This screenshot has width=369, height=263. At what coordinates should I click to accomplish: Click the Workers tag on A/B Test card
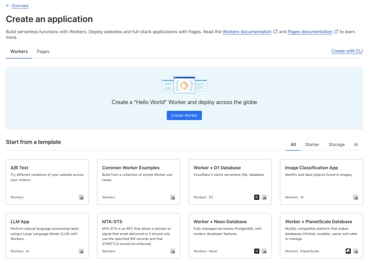pyautogui.click(x=17, y=197)
